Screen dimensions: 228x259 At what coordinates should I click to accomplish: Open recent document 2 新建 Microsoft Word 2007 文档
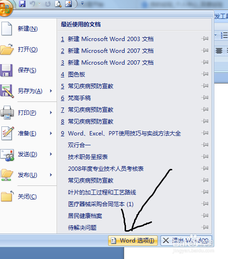click(x=135, y=50)
